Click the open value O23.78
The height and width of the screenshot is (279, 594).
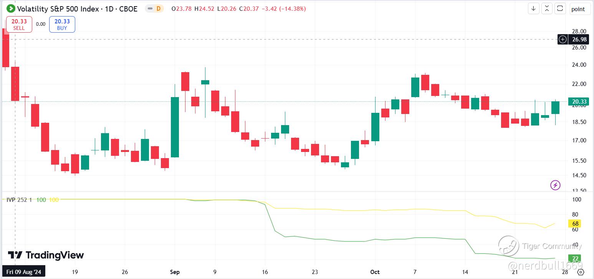(182, 8)
